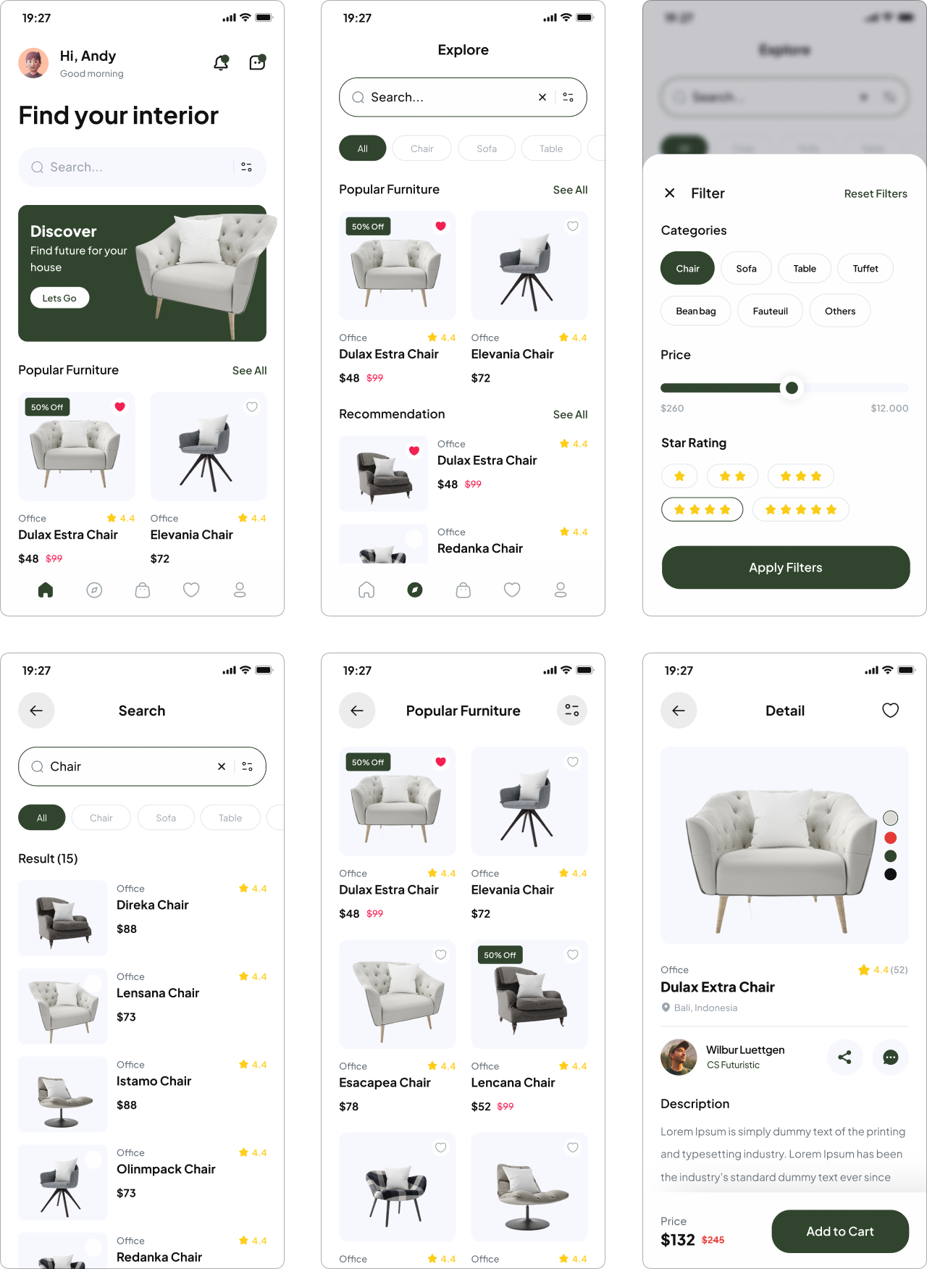
Task: Go back from the Search screen
Action: point(36,711)
